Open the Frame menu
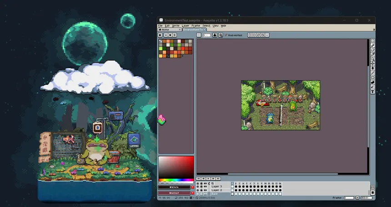The image size is (391, 207). coord(196,26)
